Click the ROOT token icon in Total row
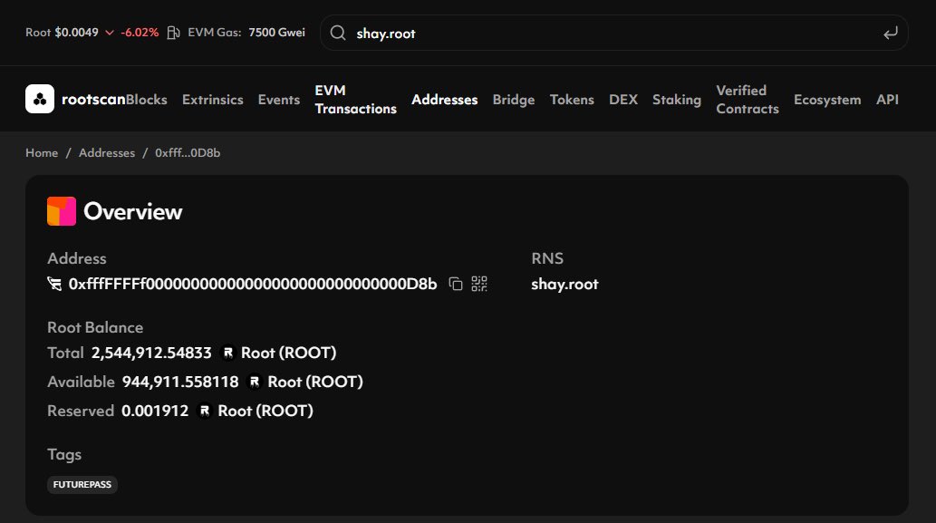The height and width of the screenshot is (523, 936). point(228,353)
